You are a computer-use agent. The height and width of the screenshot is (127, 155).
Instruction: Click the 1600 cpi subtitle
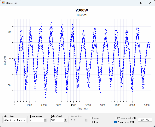coord(82,15)
